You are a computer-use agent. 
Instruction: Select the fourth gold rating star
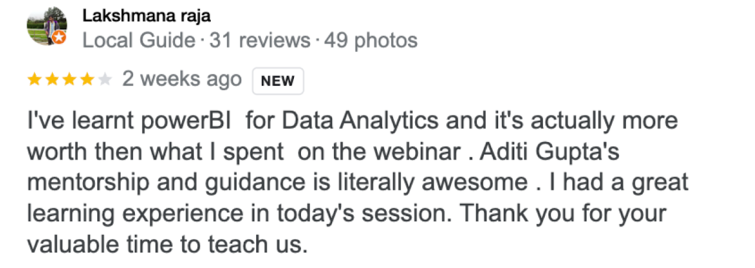[87, 80]
